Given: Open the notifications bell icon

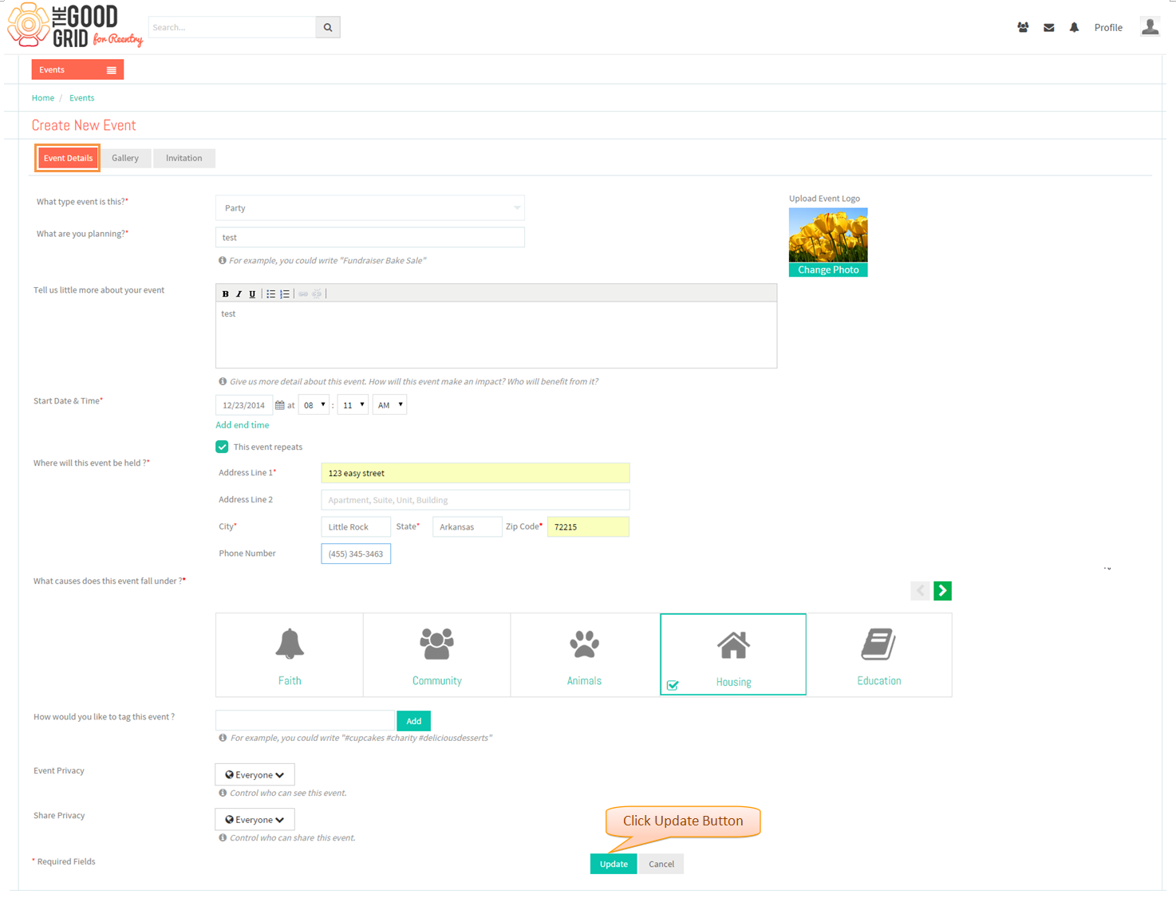Looking at the screenshot, I should coord(1074,27).
